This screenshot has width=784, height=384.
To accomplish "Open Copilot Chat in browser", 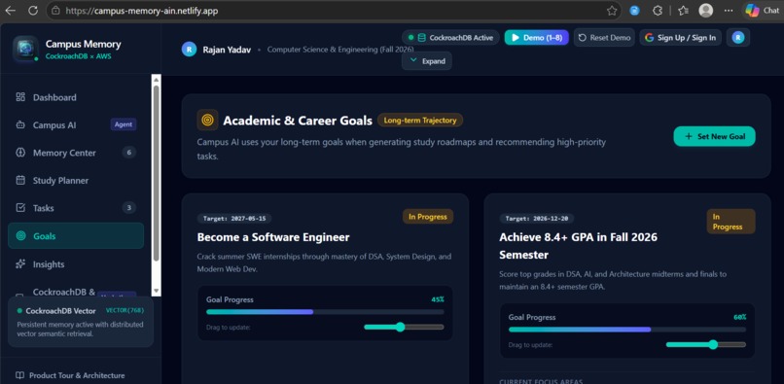I will click(762, 11).
